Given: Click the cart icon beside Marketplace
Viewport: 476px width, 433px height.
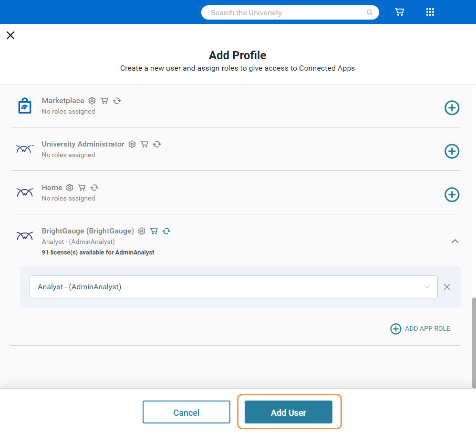Looking at the screenshot, I should [x=104, y=101].
